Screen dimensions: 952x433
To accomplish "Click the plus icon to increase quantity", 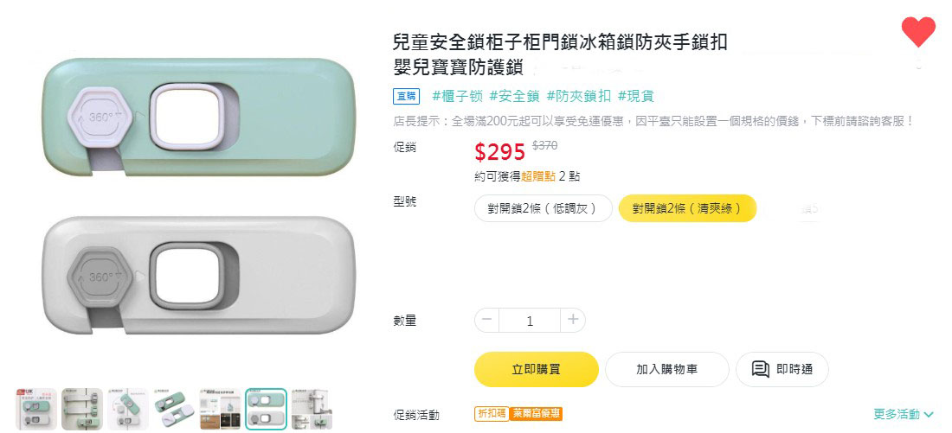I will 572,321.
